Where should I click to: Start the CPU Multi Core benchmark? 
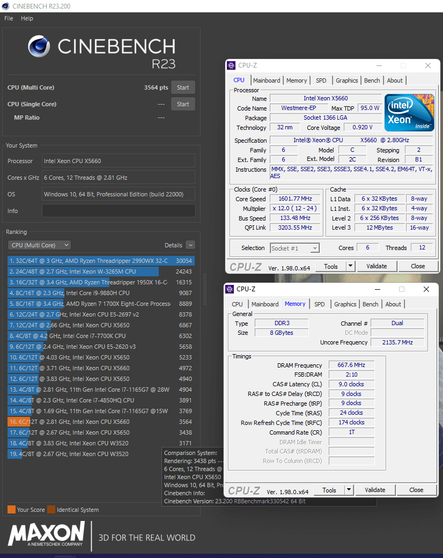pyautogui.click(x=183, y=87)
